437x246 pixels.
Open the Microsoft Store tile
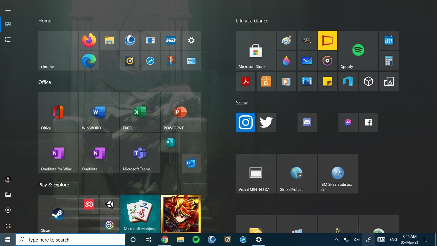pyautogui.click(x=256, y=51)
